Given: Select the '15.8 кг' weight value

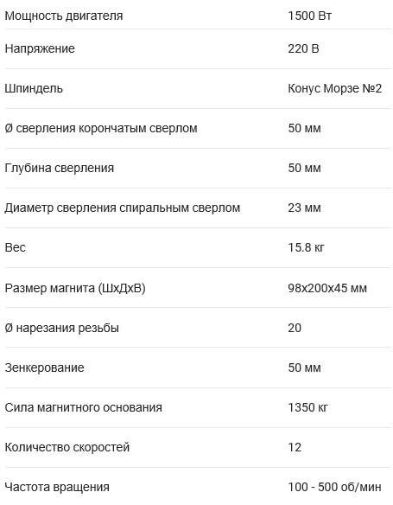Looking at the screenshot, I should click(x=306, y=247).
